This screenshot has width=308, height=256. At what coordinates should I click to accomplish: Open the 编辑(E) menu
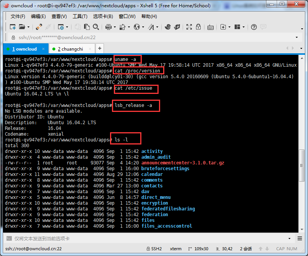coord(38,16)
